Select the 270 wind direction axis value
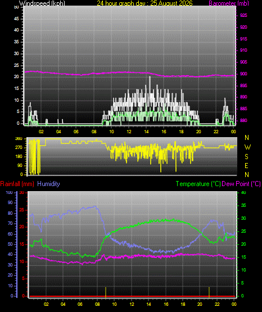262x312 pixels. point(19,148)
